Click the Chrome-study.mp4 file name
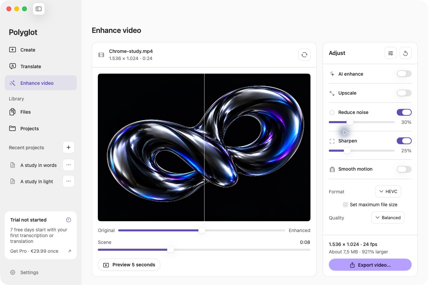428x285 pixels. pyautogui.click(x=131, y=52)
